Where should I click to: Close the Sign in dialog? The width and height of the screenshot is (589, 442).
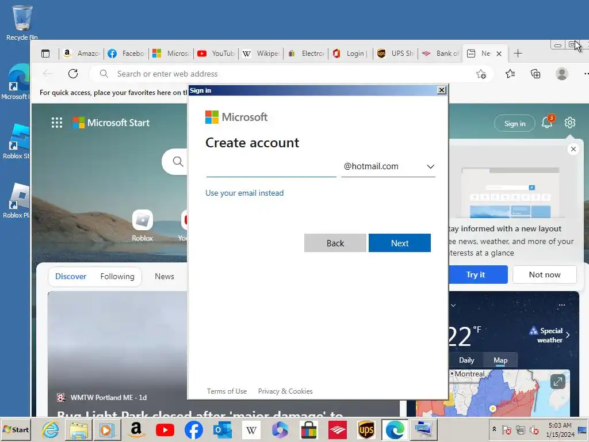pos(442,90)
